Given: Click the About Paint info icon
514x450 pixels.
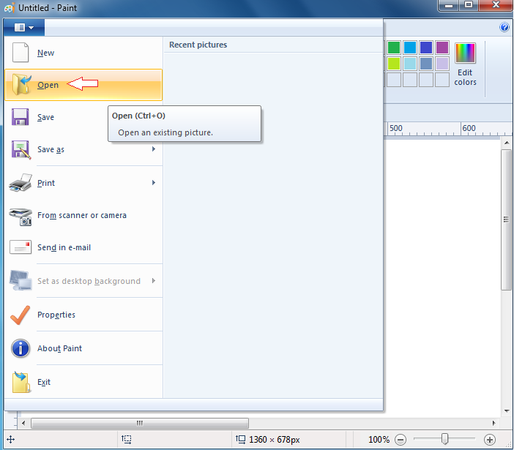Looking at the screenshot, I should pos(21,348).
